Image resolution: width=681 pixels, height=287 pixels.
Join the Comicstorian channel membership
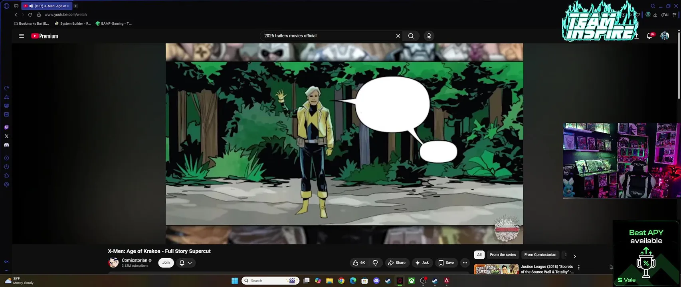coord(166,263)
